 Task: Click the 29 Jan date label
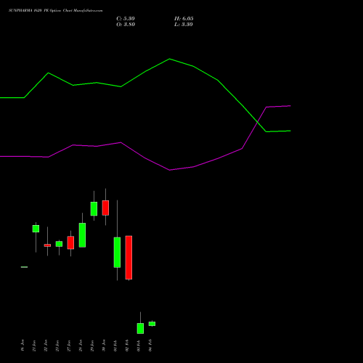coord(92,346)
